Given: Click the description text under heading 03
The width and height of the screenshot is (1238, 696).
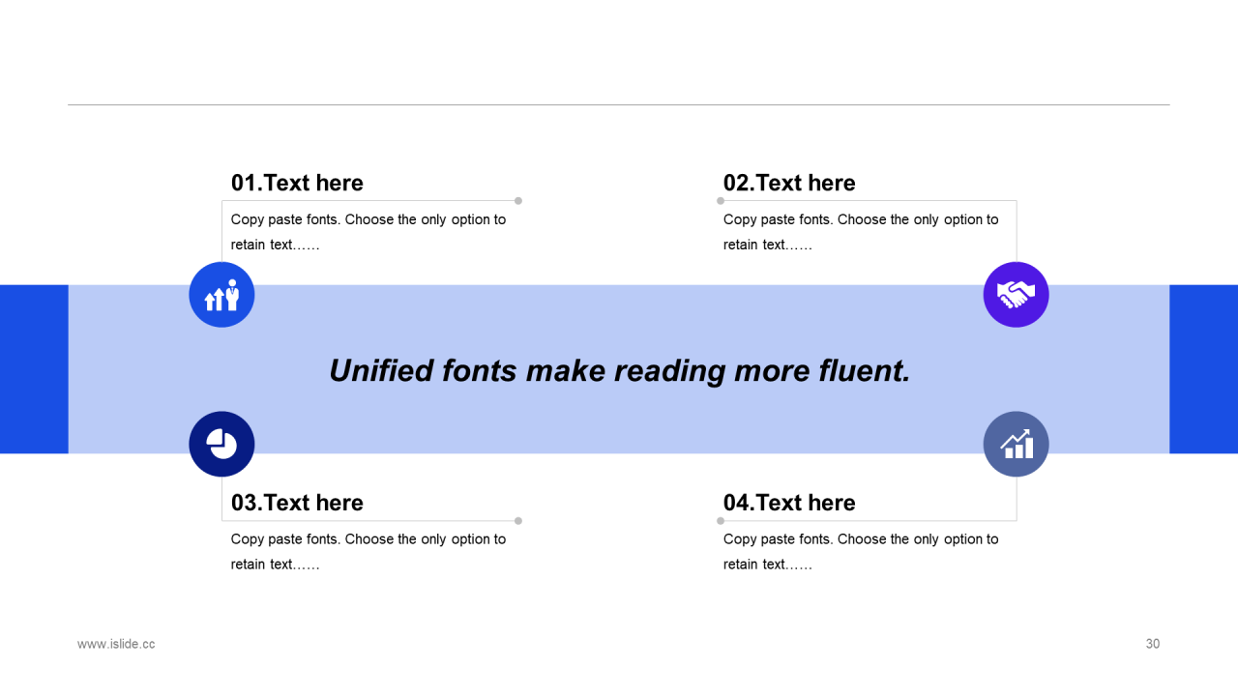Looking at the screenshot, I should [368, 551].
